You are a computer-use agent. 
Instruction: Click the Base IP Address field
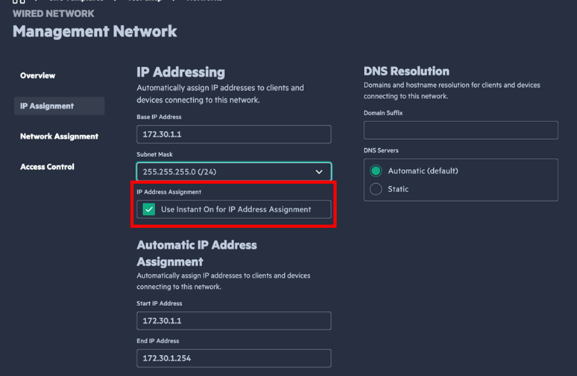233,134
